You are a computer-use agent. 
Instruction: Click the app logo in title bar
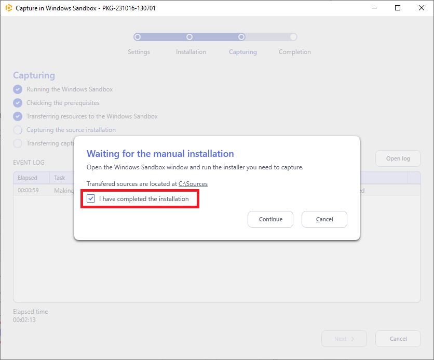(9, 8)
